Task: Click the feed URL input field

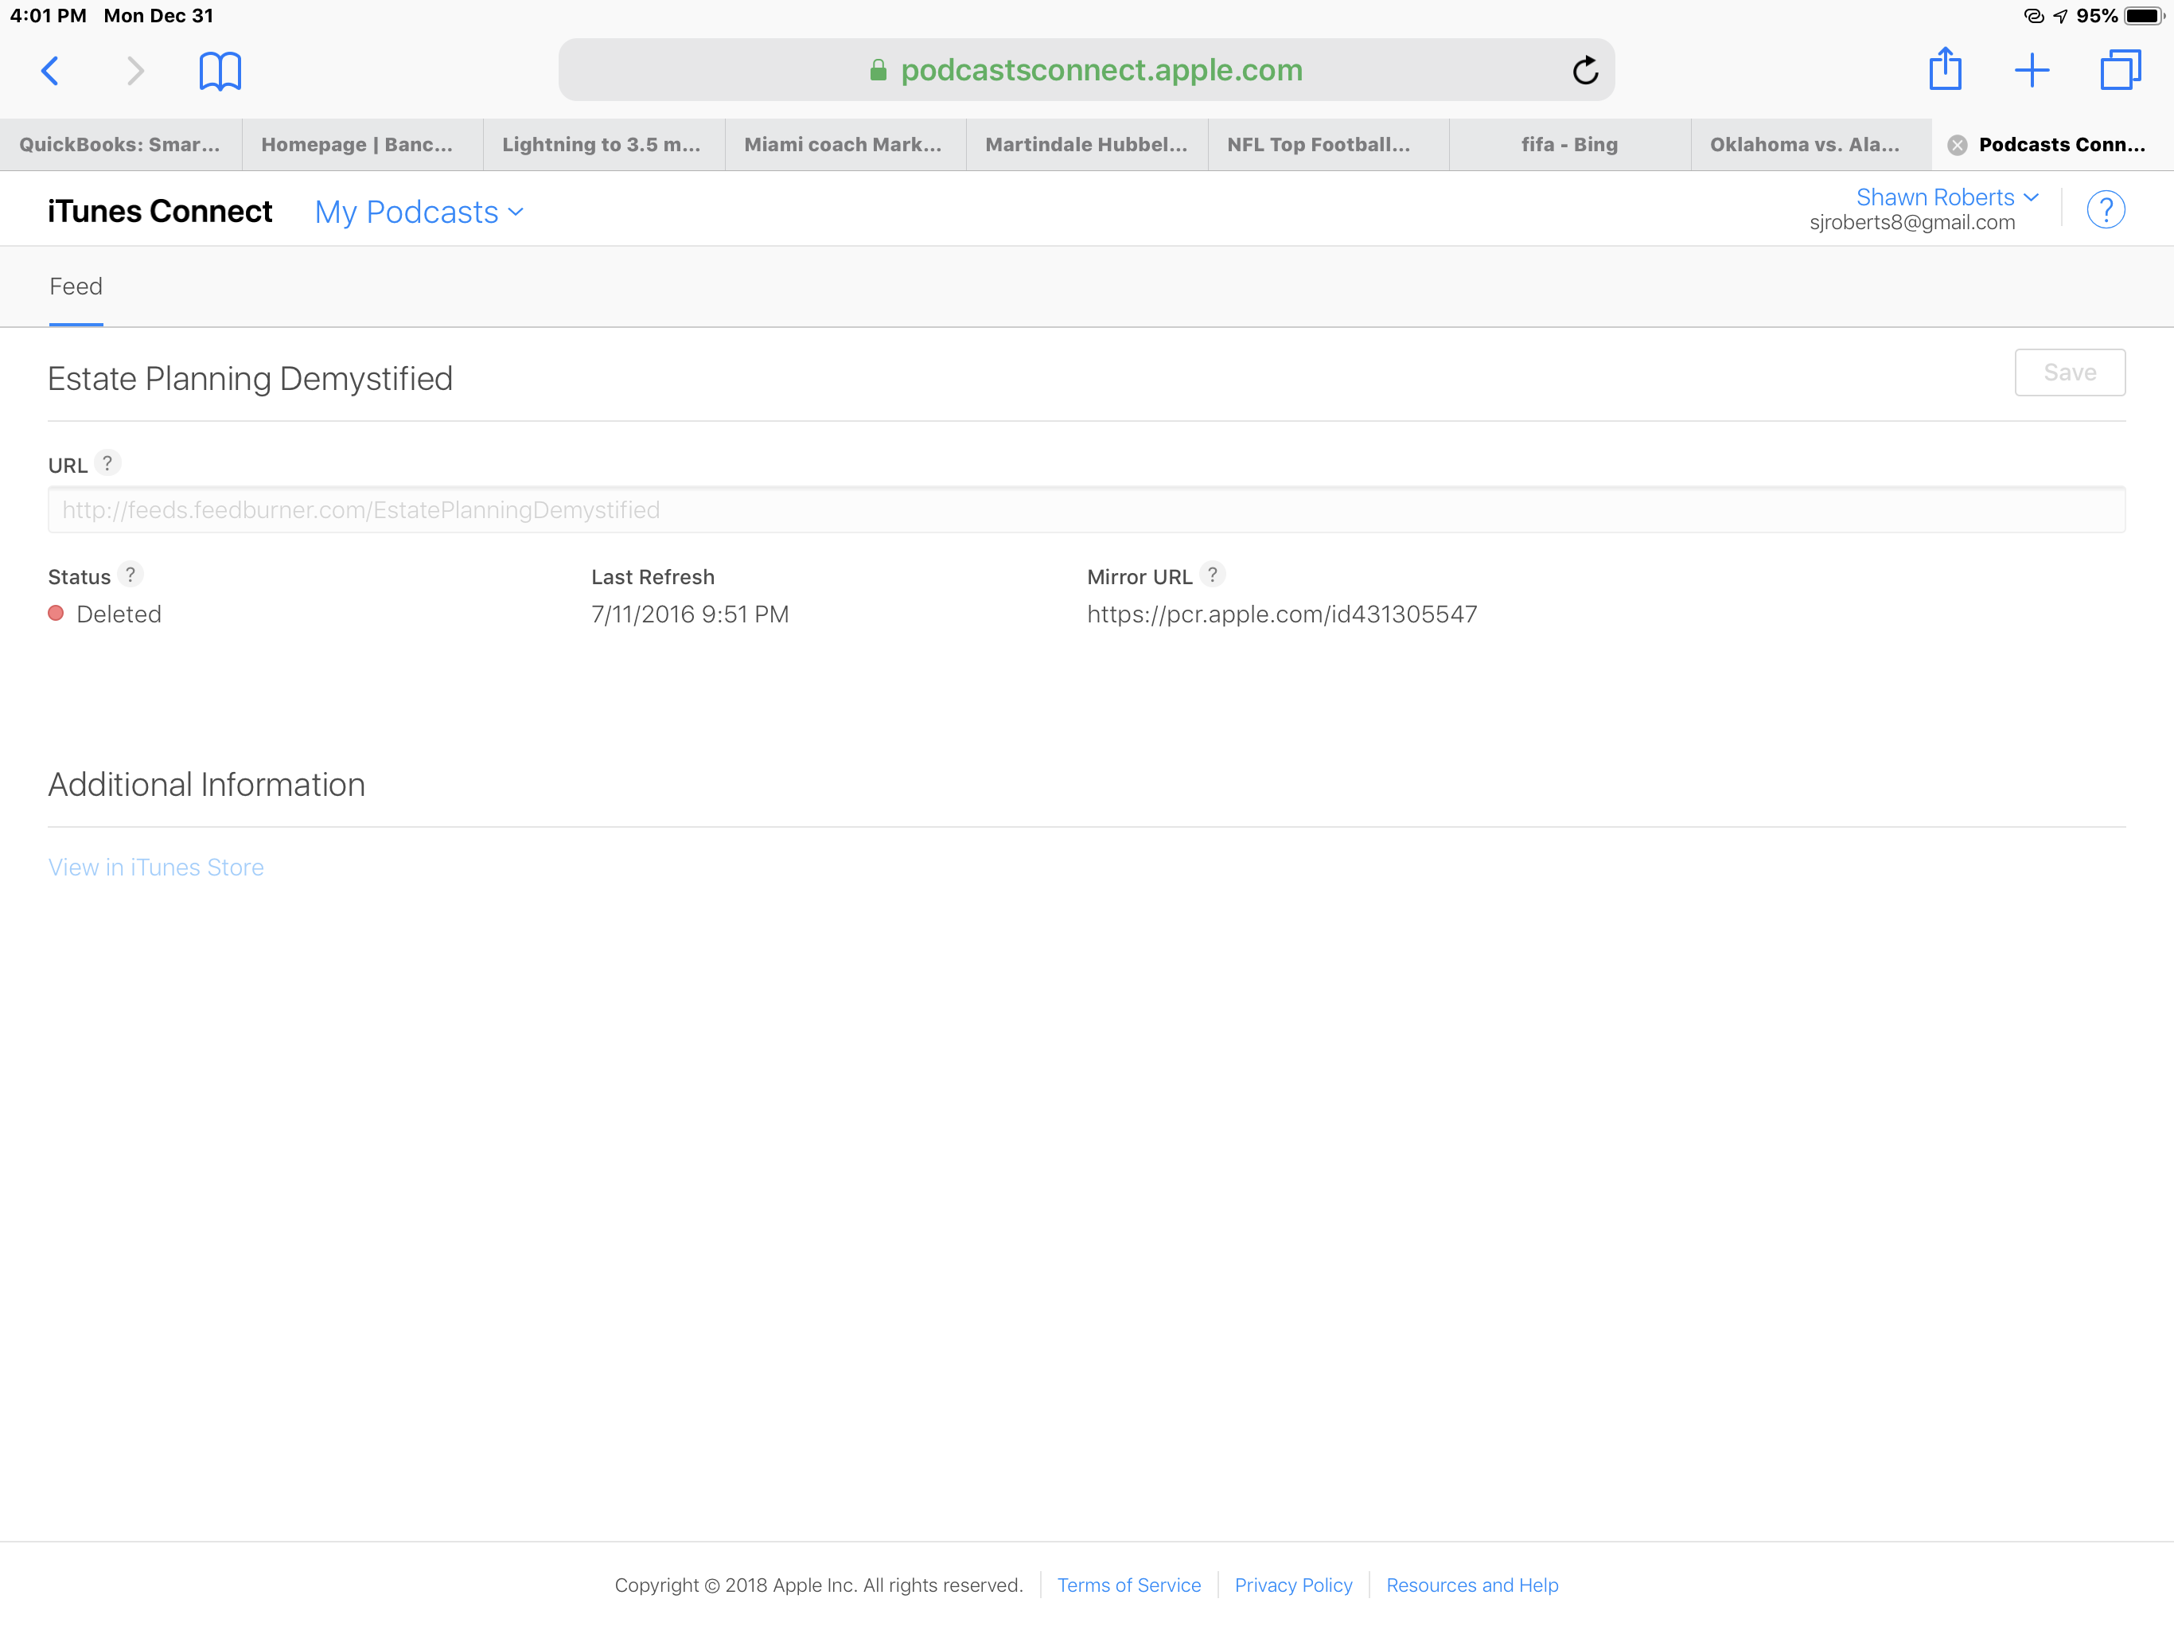Action: point(1086,510)
